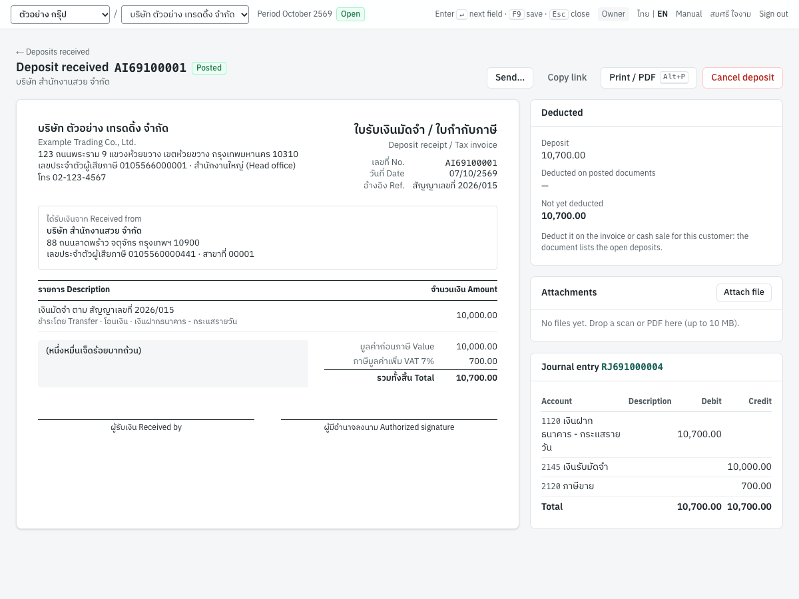Click the journal Description column header
The width and height of the screenshot is (799, 599).
coord(650,401)
